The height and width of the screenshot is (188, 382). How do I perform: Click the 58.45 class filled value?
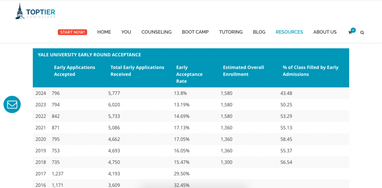(286, 139)
